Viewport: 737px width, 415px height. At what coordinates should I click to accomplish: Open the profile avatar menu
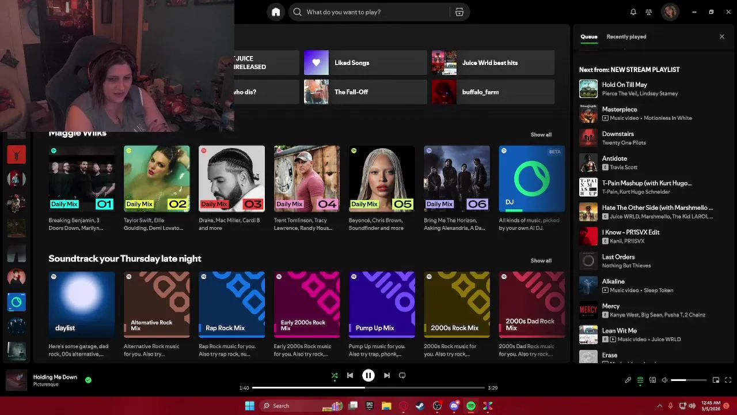click(670, 12)
